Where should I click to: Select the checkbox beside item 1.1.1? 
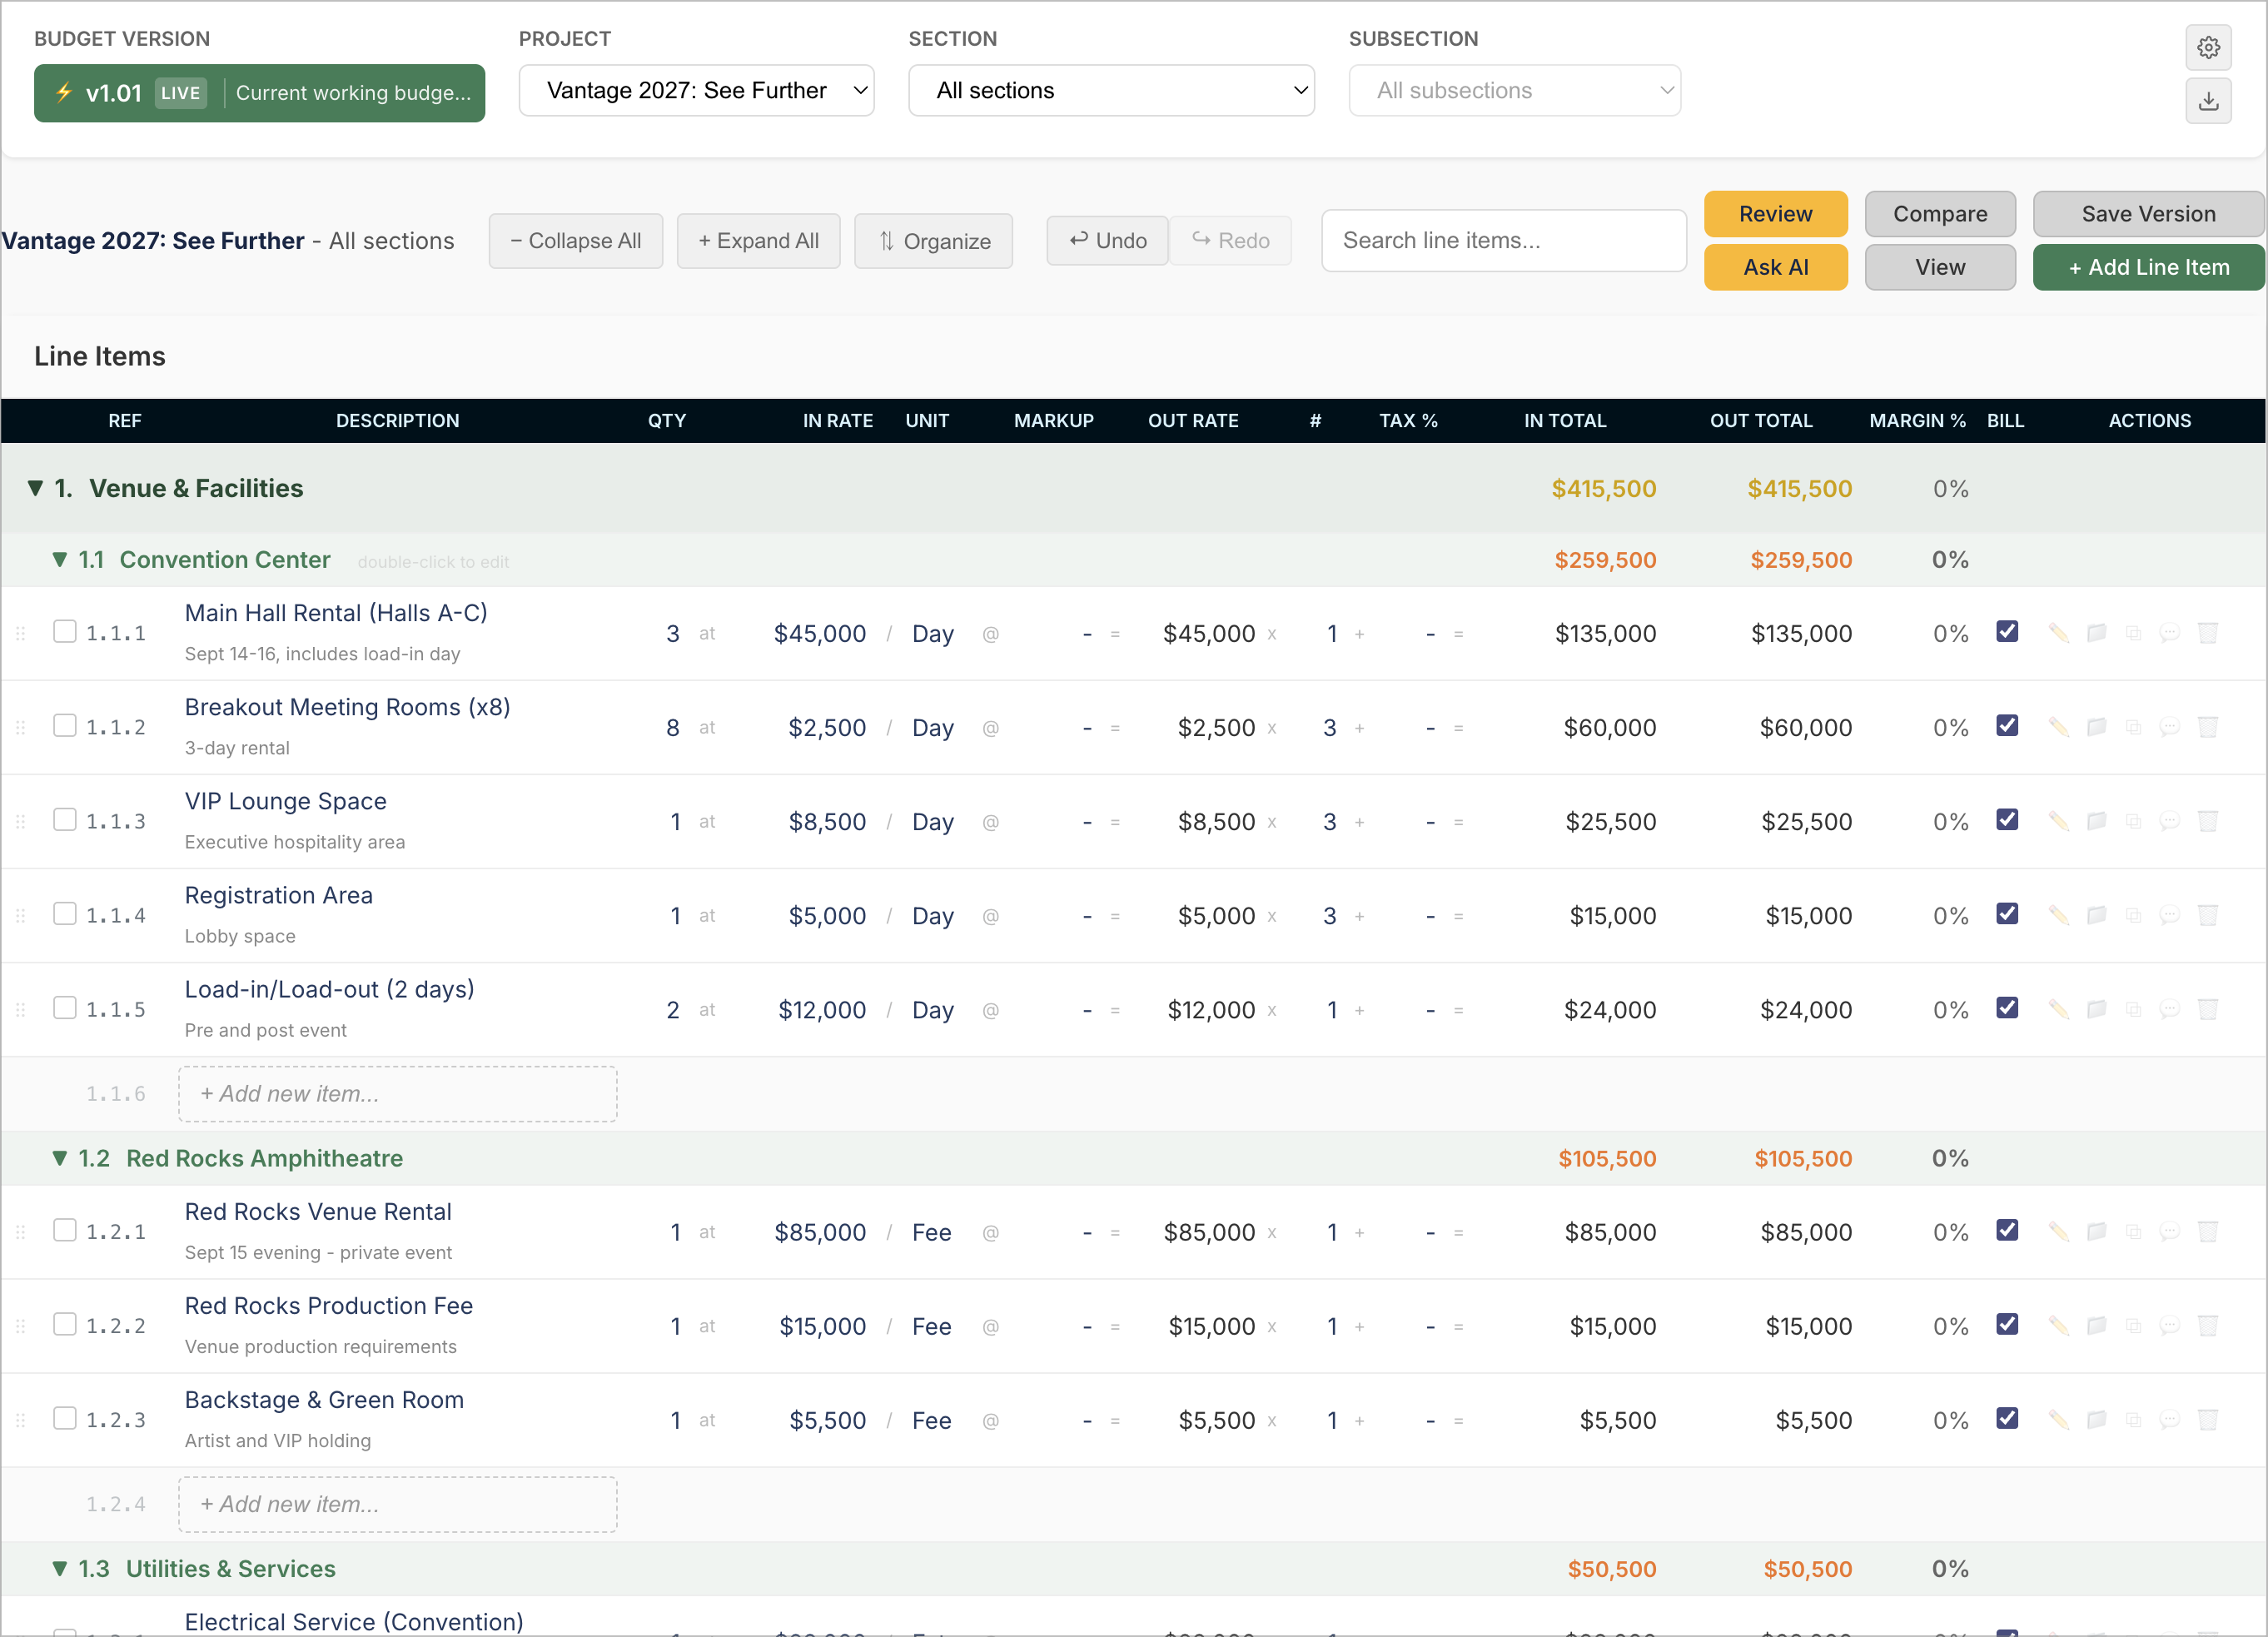coord(65,631)
